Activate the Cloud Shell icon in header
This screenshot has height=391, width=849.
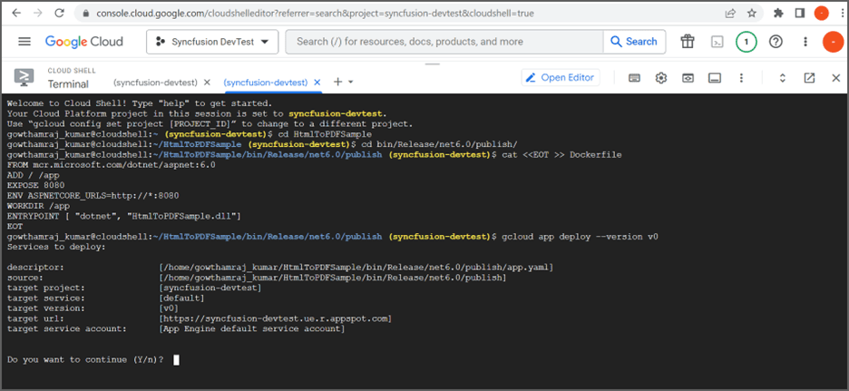[717, 42]
